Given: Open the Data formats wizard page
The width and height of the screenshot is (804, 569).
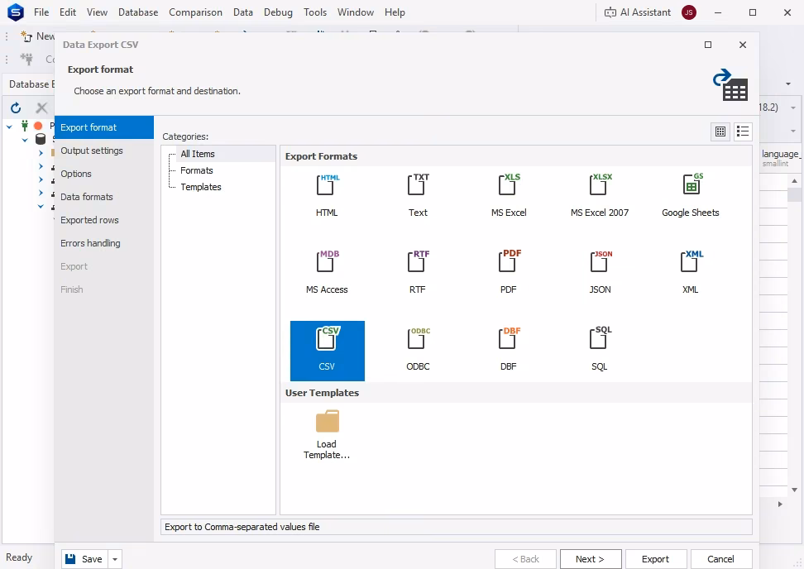Looking at the screenshot, I should 104,197.
